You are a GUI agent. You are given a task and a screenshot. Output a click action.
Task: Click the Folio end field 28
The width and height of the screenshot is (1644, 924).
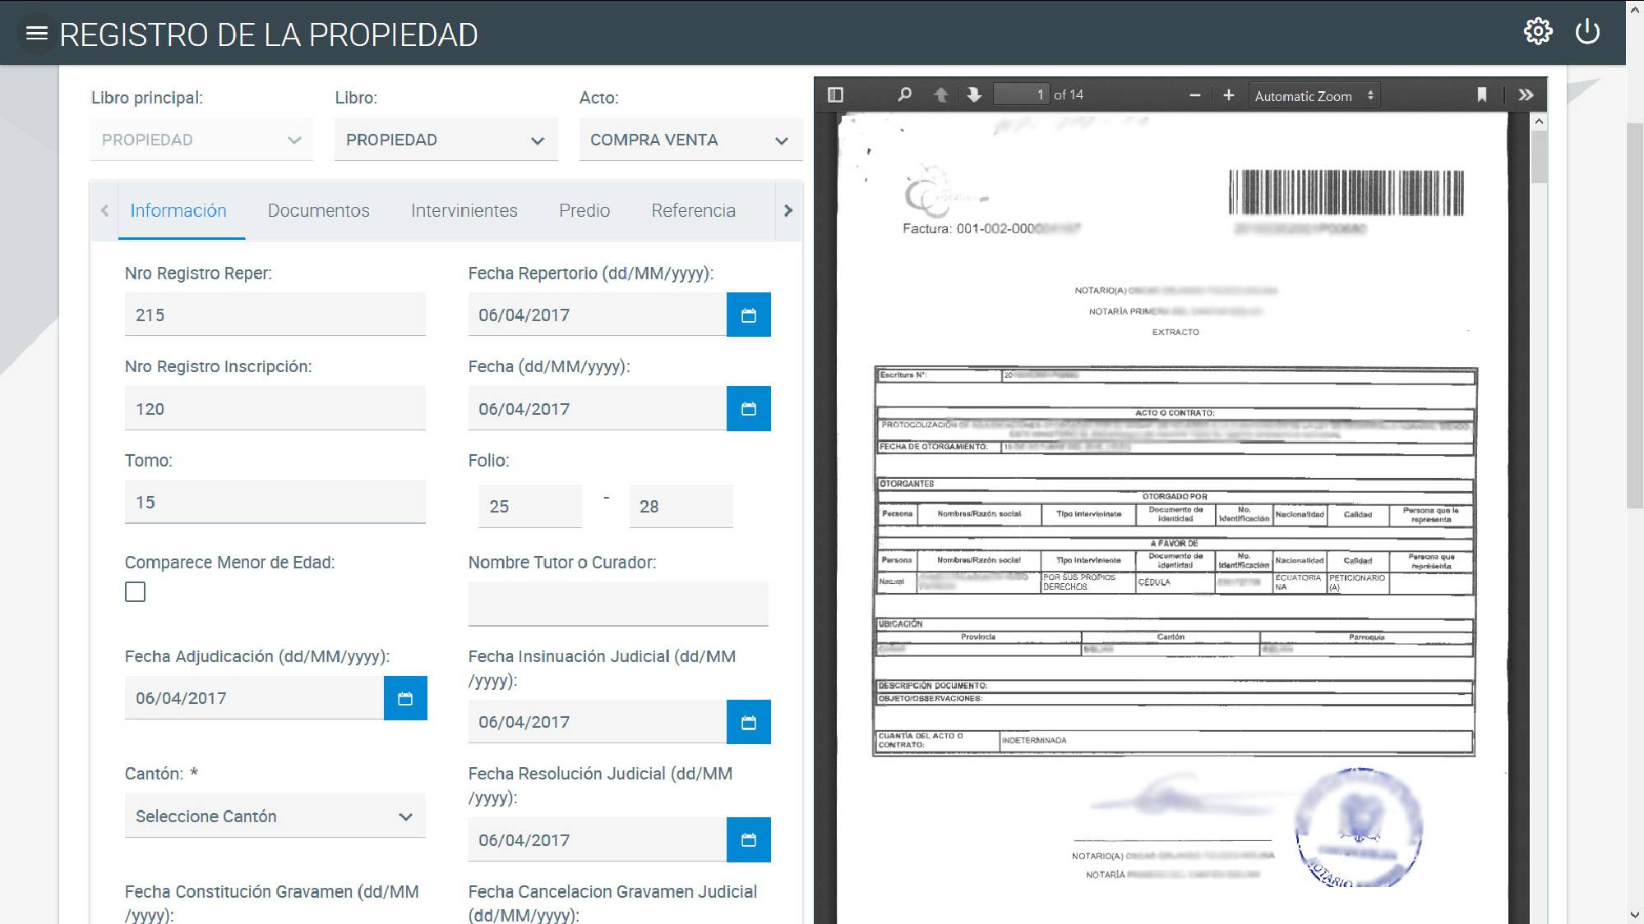681,506
